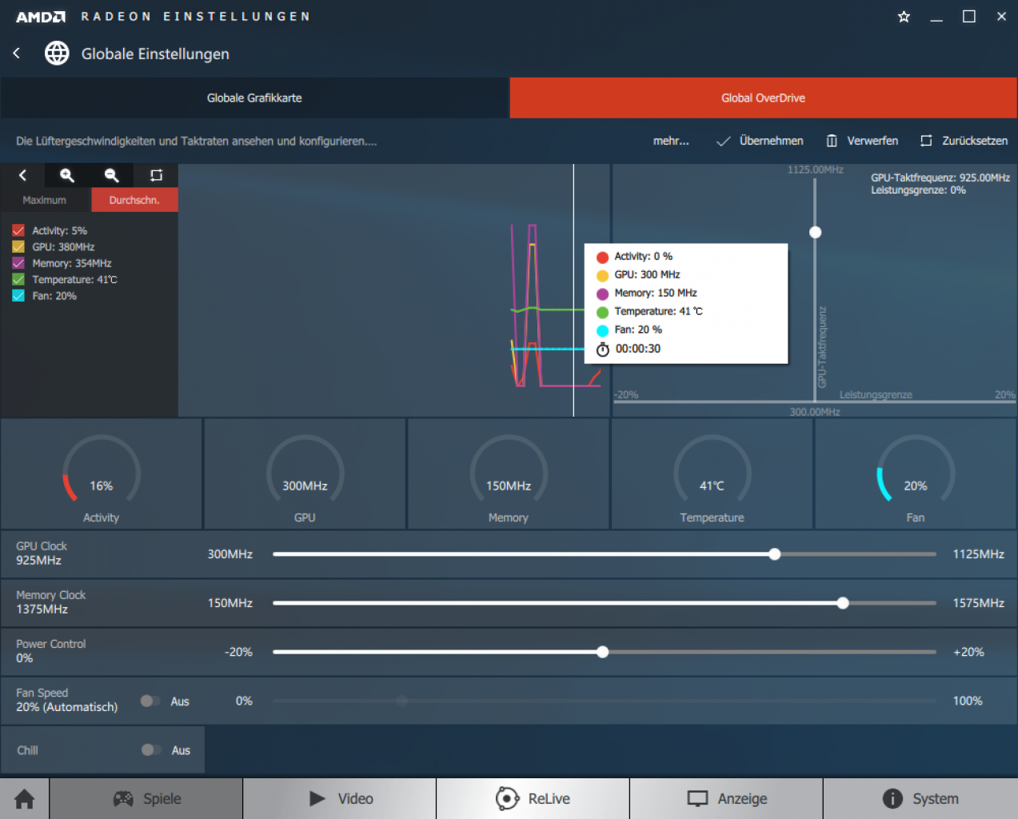Discard changes with Verwerfen
Screen dimensions: 1018x819
[x=862, y=141]
